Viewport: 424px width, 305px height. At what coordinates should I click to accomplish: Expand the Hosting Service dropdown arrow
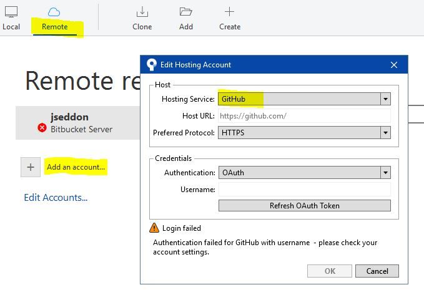tap(386, 99)
